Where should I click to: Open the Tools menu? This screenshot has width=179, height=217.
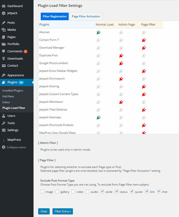tap(17, 123)
